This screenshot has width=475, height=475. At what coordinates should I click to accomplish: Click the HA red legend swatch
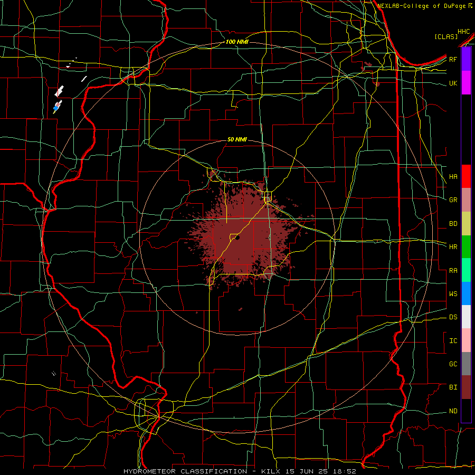(x=466, y=176)
